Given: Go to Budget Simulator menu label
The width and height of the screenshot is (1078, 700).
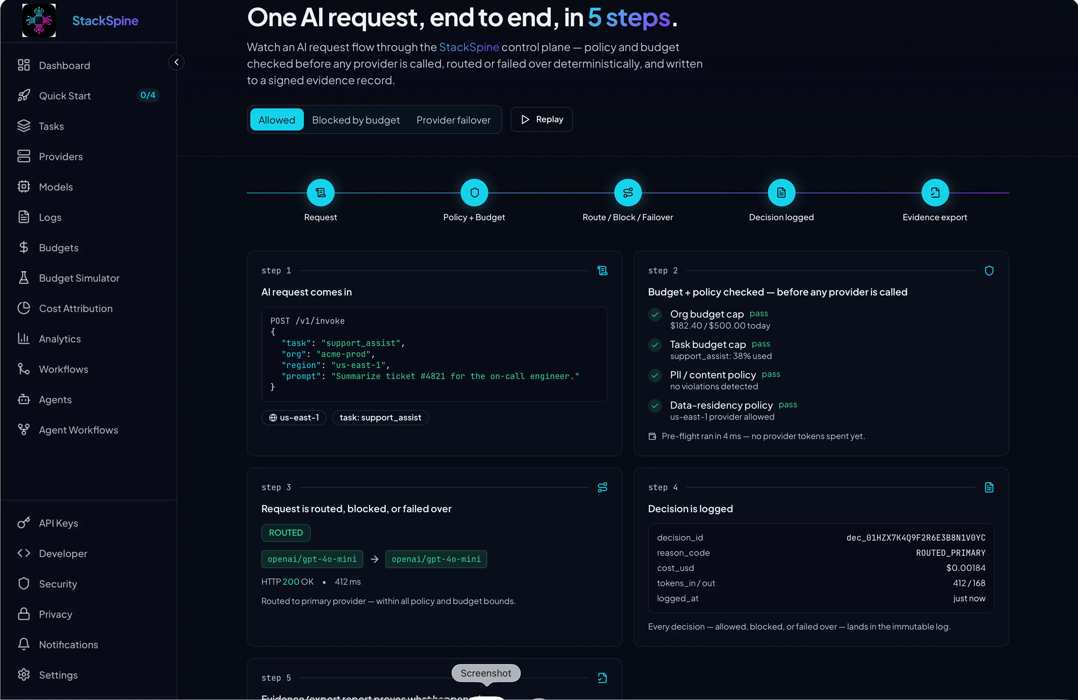Looking at the screenshot, I should click(79, 278).
